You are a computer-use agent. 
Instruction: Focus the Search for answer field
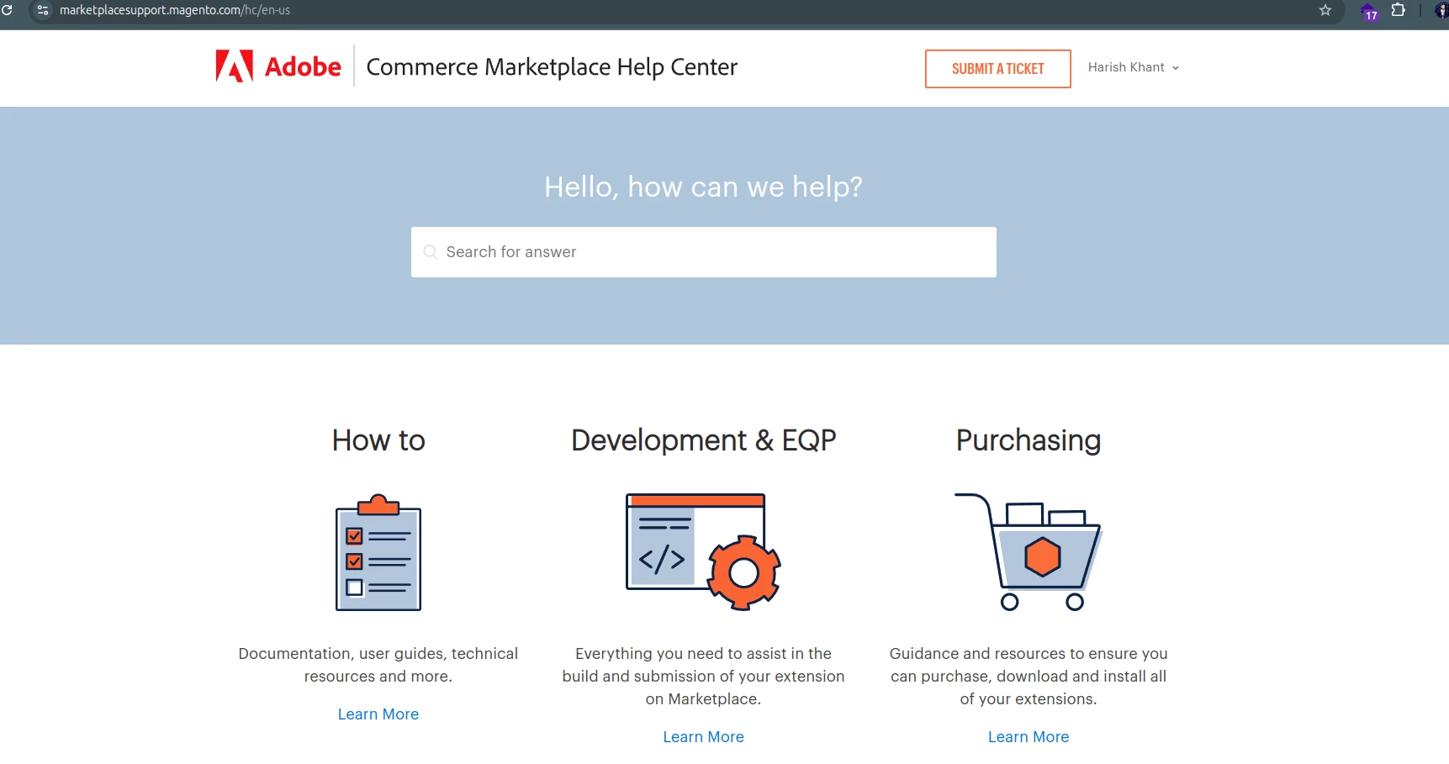(x=704, y=252)
